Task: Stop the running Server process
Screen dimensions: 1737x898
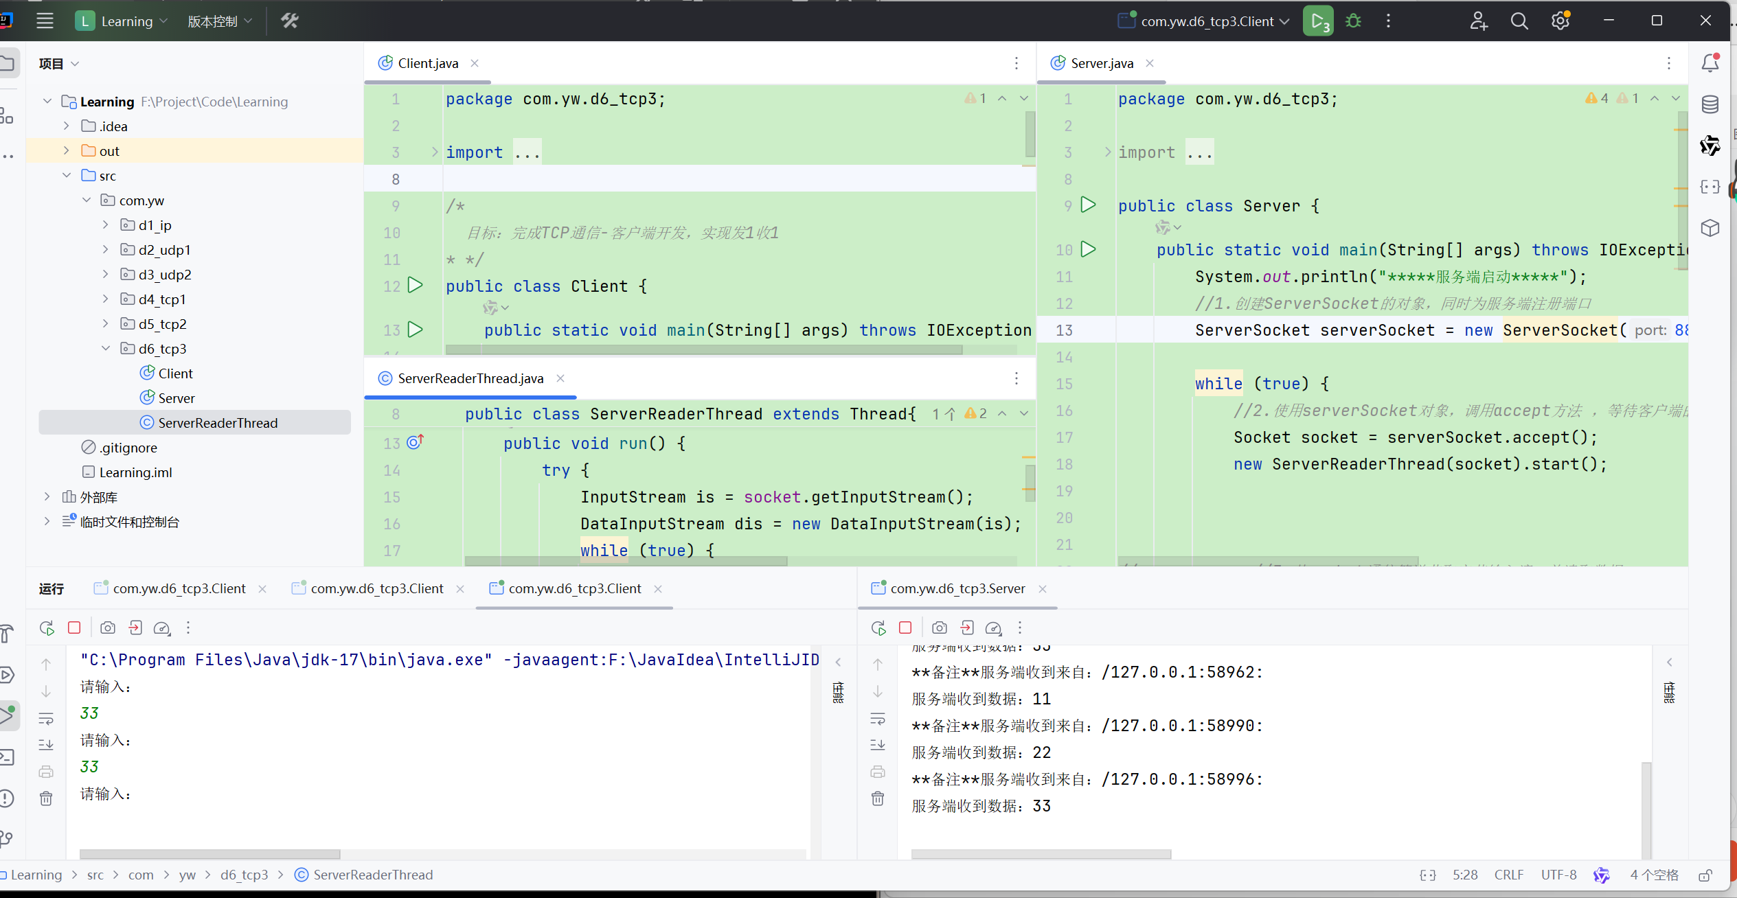Action: click(x=905, y=628)
